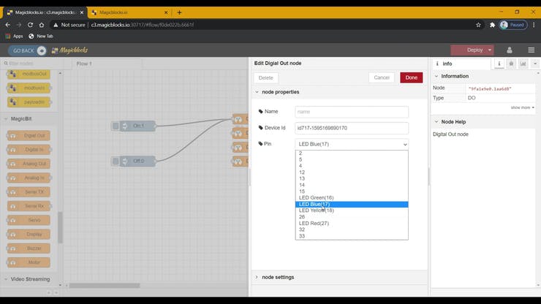Choose LED Yellow(18) option
The image size is (541, 304).
pyautogui.click(x=352, y=210)
